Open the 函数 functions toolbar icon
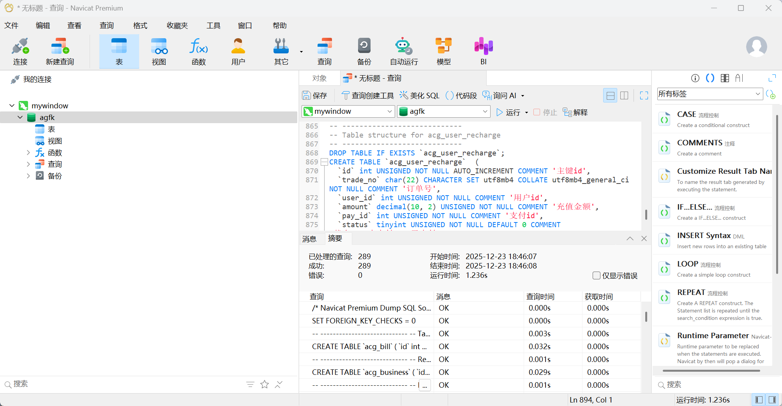 pyautogui.click(x=198, y=51)
